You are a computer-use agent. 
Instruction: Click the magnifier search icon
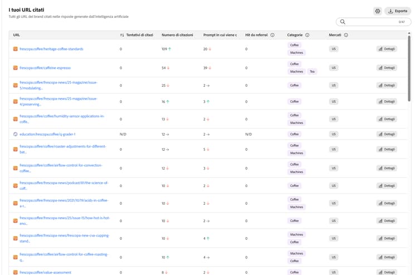[x=343, y=22]
